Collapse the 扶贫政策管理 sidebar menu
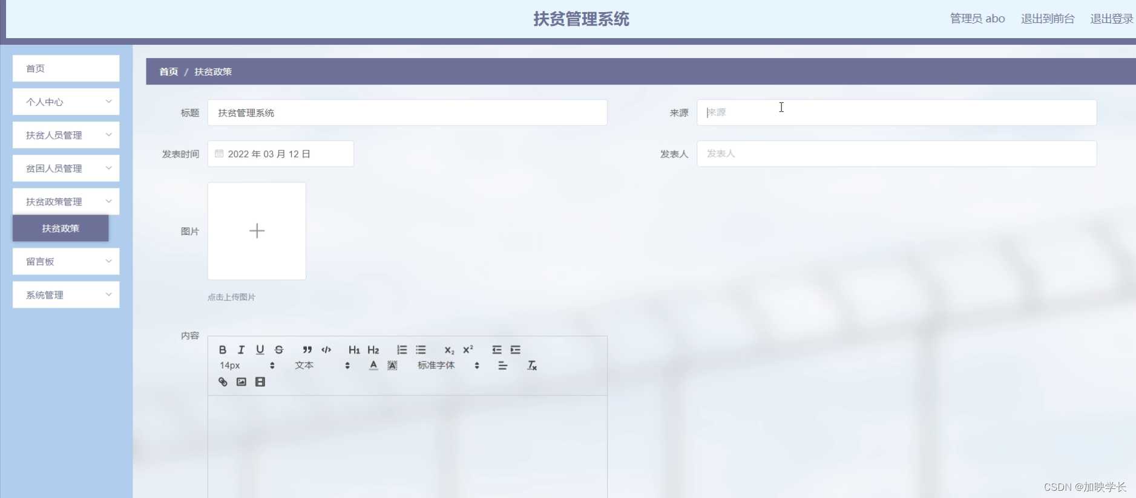Viewport: 1136px width, 498px height. pos(66,202)
